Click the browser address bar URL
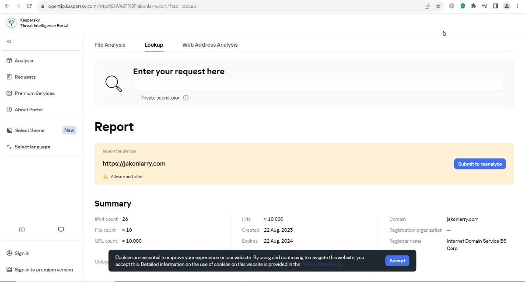 tap(122, 6)
